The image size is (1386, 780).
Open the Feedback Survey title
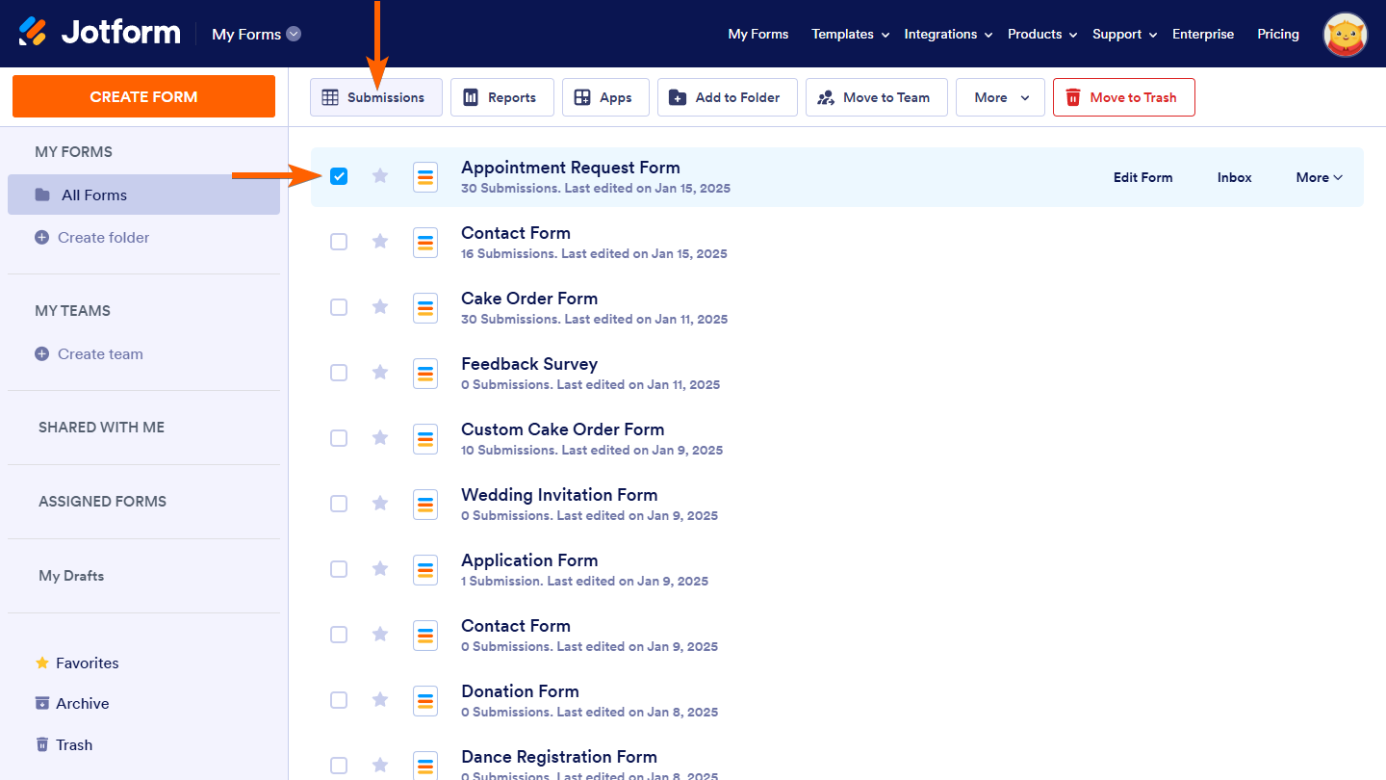(529, 364)
